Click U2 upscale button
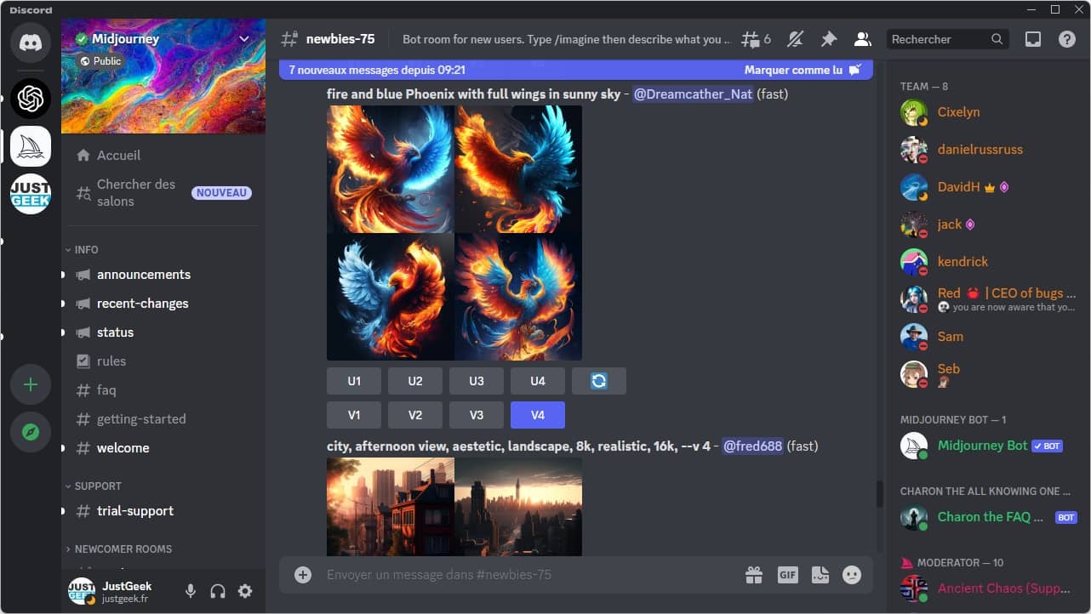This screenshot has height=614, width=1091. click(415, 381)
